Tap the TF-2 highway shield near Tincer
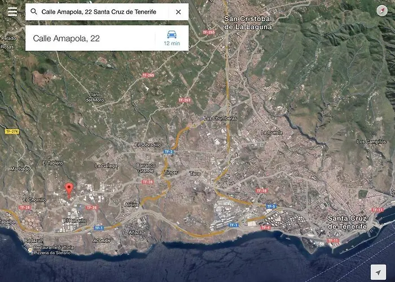The height and width of the screenshot is (282, 395). click(168, 152)
